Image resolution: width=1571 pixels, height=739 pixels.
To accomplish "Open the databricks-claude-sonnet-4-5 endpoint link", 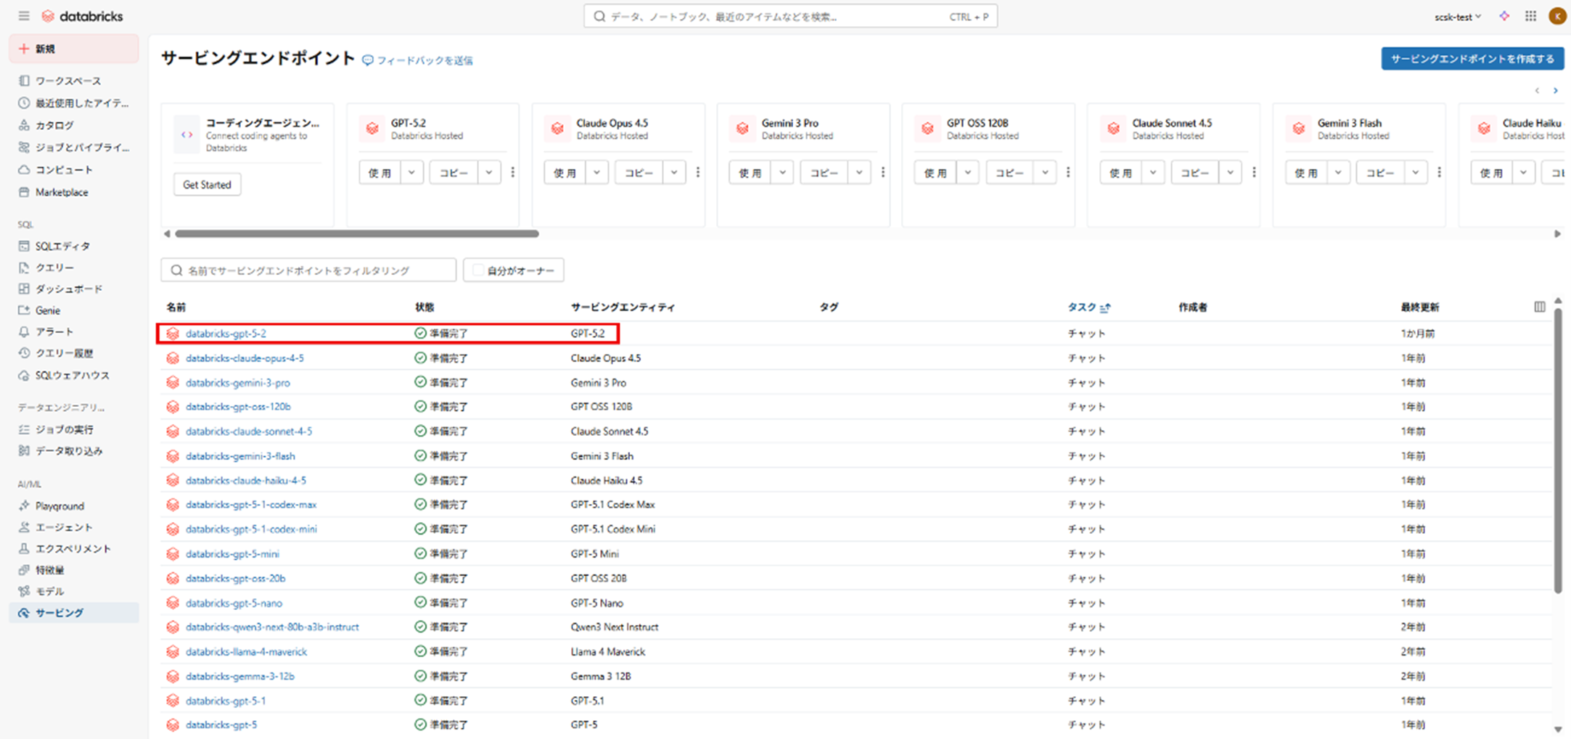I will pyautogui.click(x=248, y=431).
